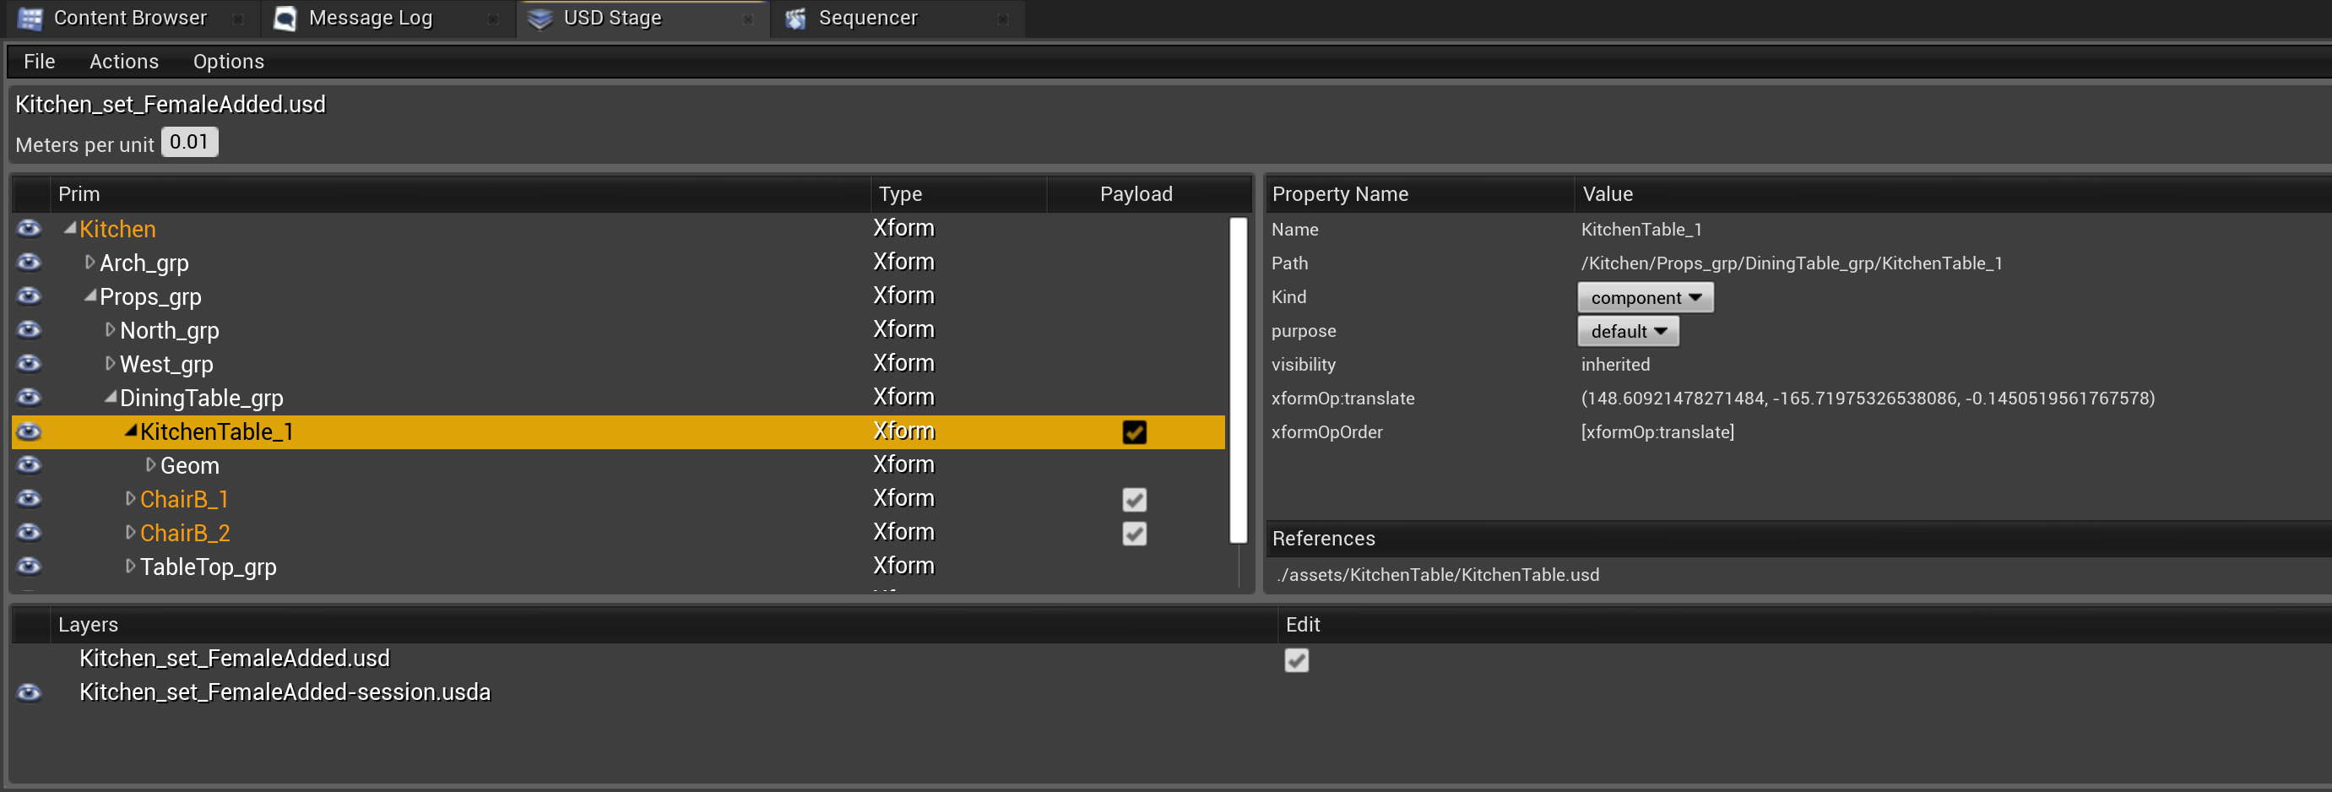This screenshot has width=2332, height=792.
Task: Select the TableTop_grp prim
Action: point(209,567)
